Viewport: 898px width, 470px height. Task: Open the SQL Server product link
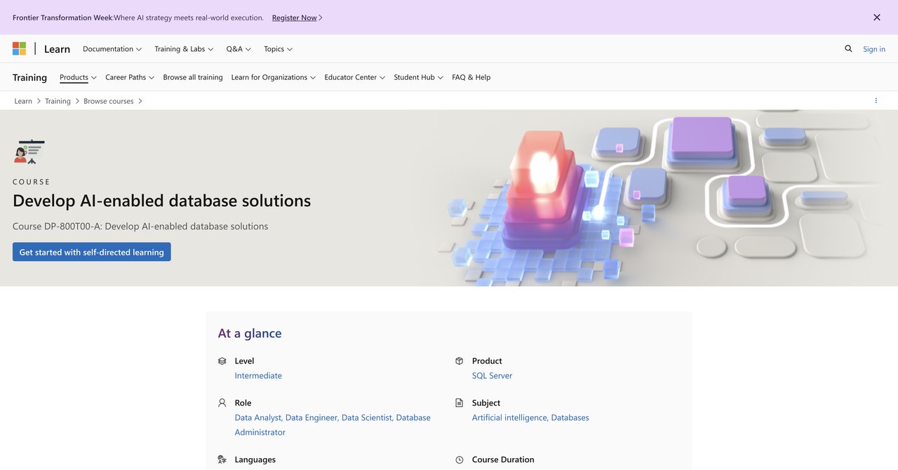pos(492,376)
